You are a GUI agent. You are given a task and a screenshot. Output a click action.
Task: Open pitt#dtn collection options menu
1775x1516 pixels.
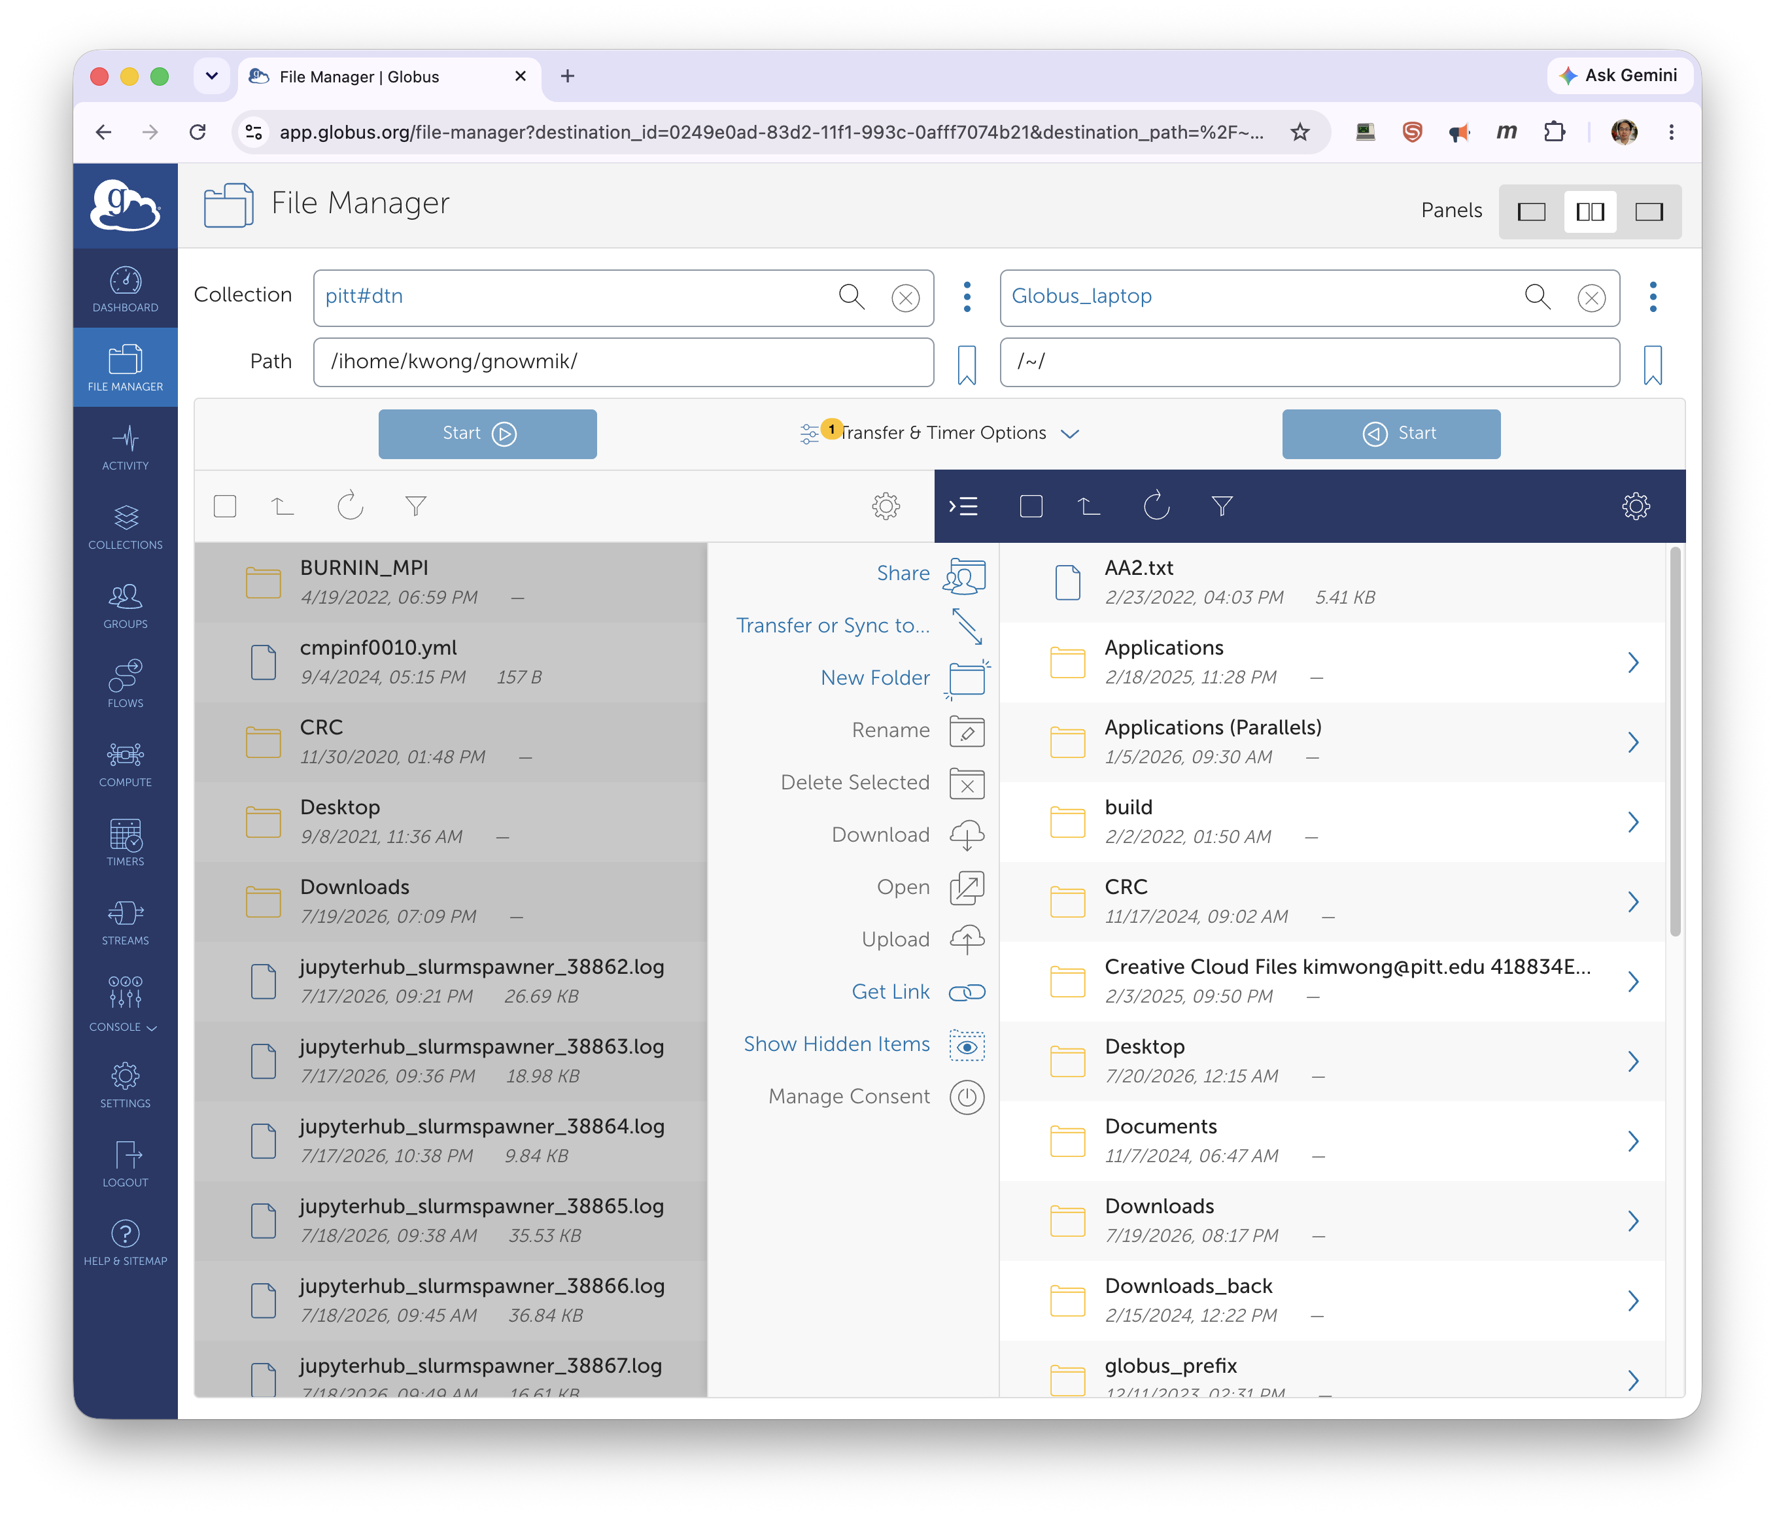pos(967,297)
